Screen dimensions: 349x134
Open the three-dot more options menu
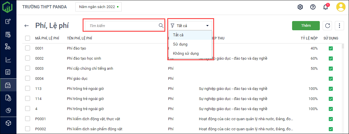(x=339, y=26)
